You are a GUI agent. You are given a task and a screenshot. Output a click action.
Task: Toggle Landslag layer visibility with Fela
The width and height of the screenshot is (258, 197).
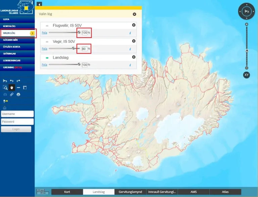tap(44, 65)
